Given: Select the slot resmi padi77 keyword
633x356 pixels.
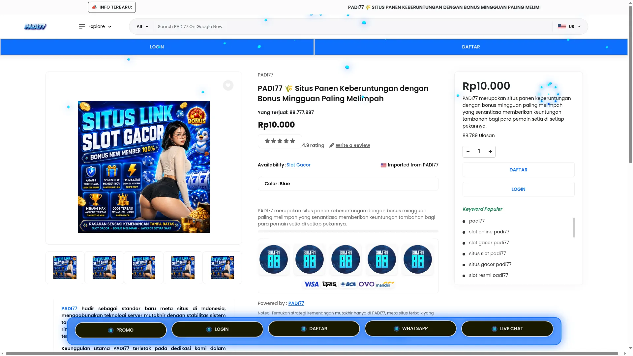Looking at the screenshot, I should [x=489, y=275].
